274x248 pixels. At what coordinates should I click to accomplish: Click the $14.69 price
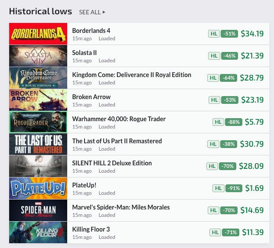252,210
